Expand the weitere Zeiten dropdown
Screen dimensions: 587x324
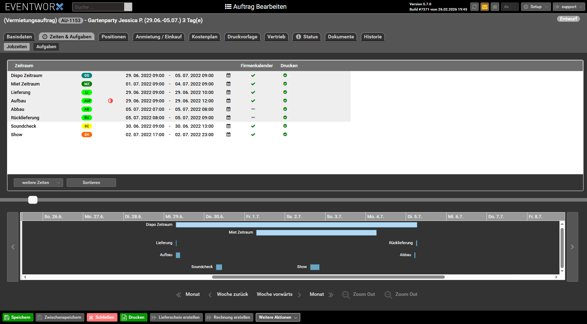point(38,183)
